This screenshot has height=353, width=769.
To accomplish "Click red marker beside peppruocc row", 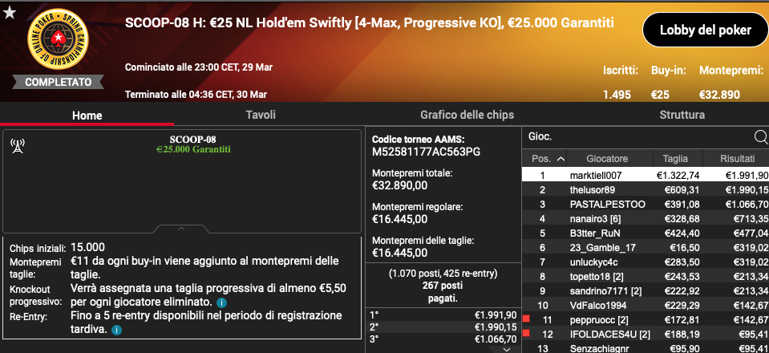I will click(x=527, y=319).
